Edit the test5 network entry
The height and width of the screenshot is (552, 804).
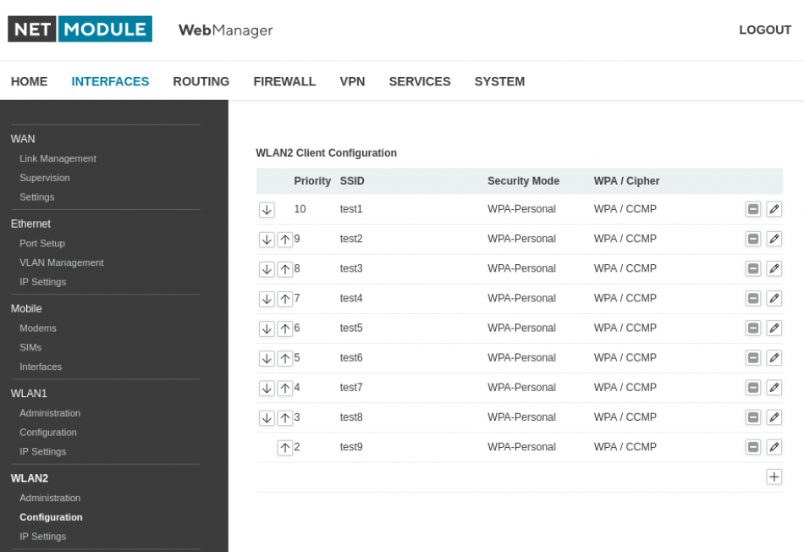tap(774, 328)
